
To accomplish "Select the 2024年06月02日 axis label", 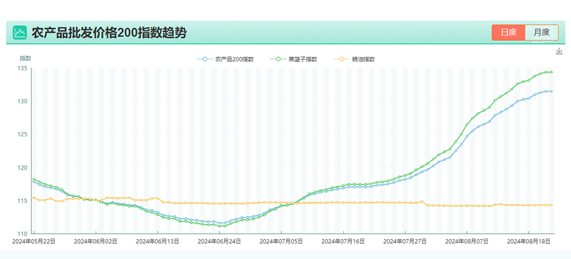I will [x=96, y=241].
